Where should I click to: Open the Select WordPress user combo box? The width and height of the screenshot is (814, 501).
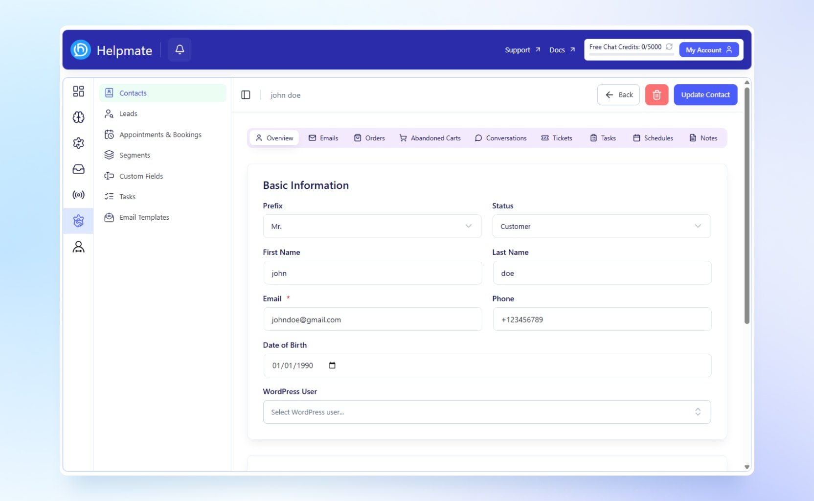pyautogui.click(x=487, y=412)
